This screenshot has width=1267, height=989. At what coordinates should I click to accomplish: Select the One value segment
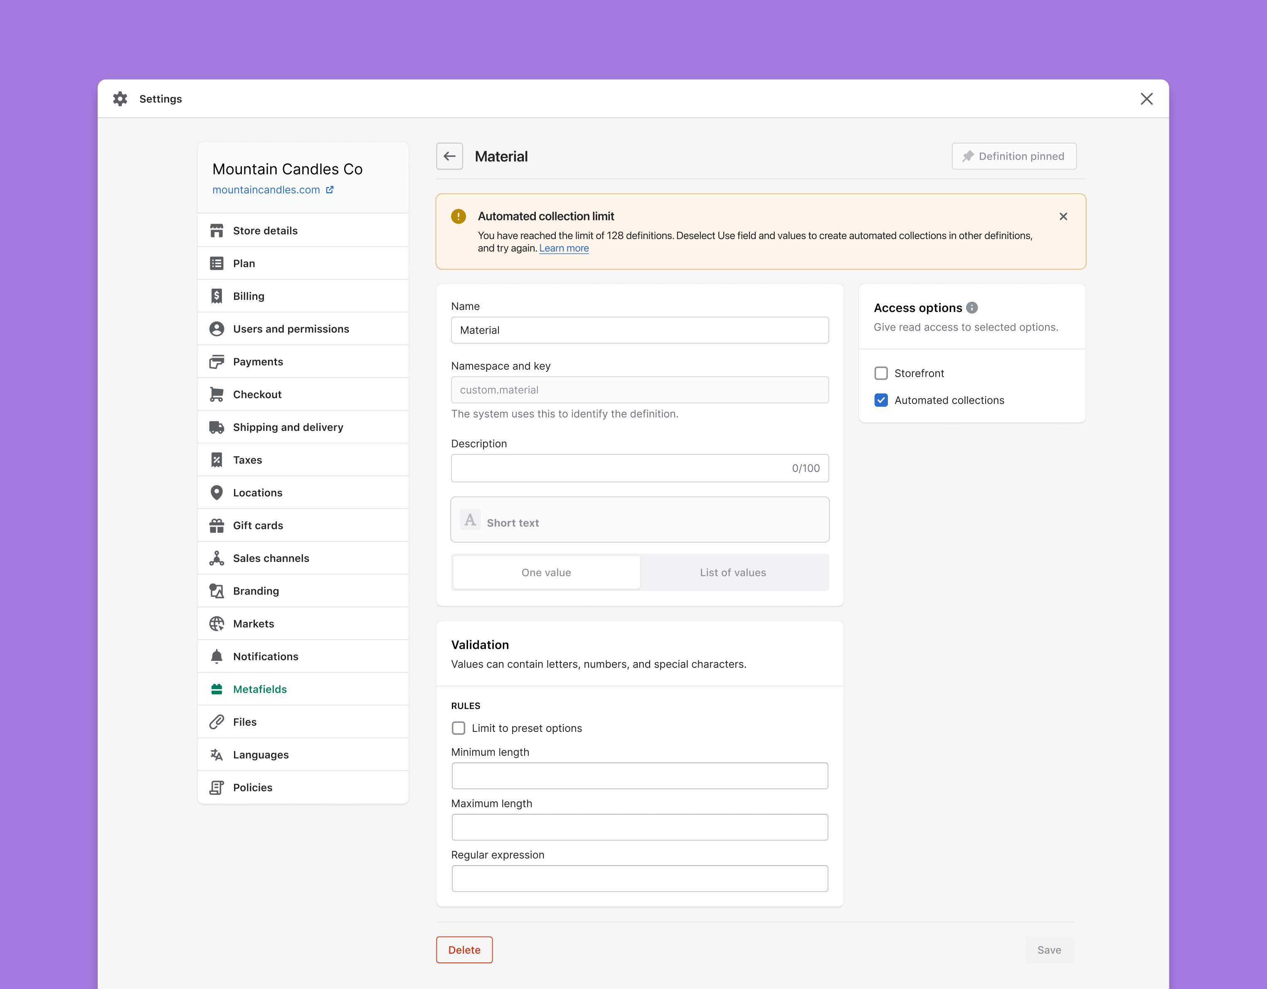[547, 572]
